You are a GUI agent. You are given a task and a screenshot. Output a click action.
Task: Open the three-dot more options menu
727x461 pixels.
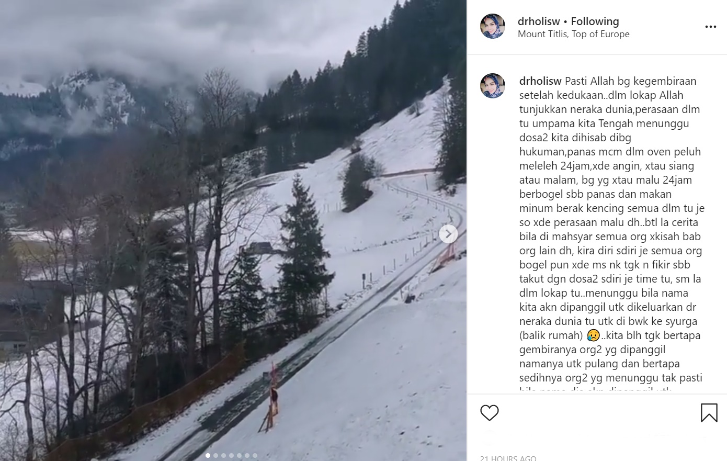tap(710, 27)
